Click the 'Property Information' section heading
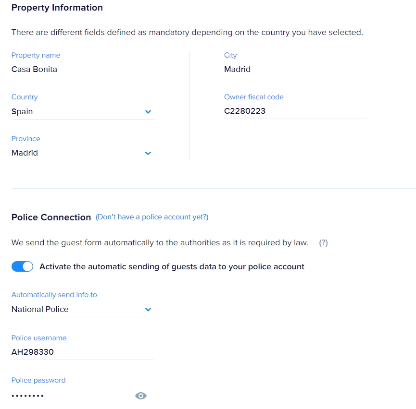This screenshot has width=416, height=409. tap(57, 8)
